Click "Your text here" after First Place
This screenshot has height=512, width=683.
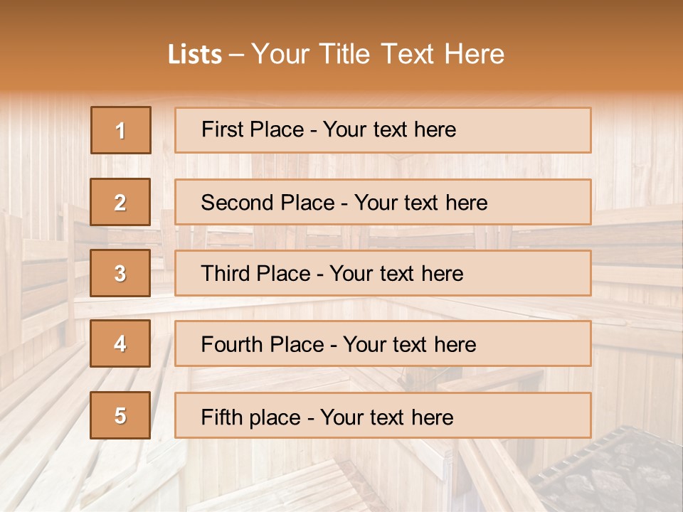(x=389, y=129)
